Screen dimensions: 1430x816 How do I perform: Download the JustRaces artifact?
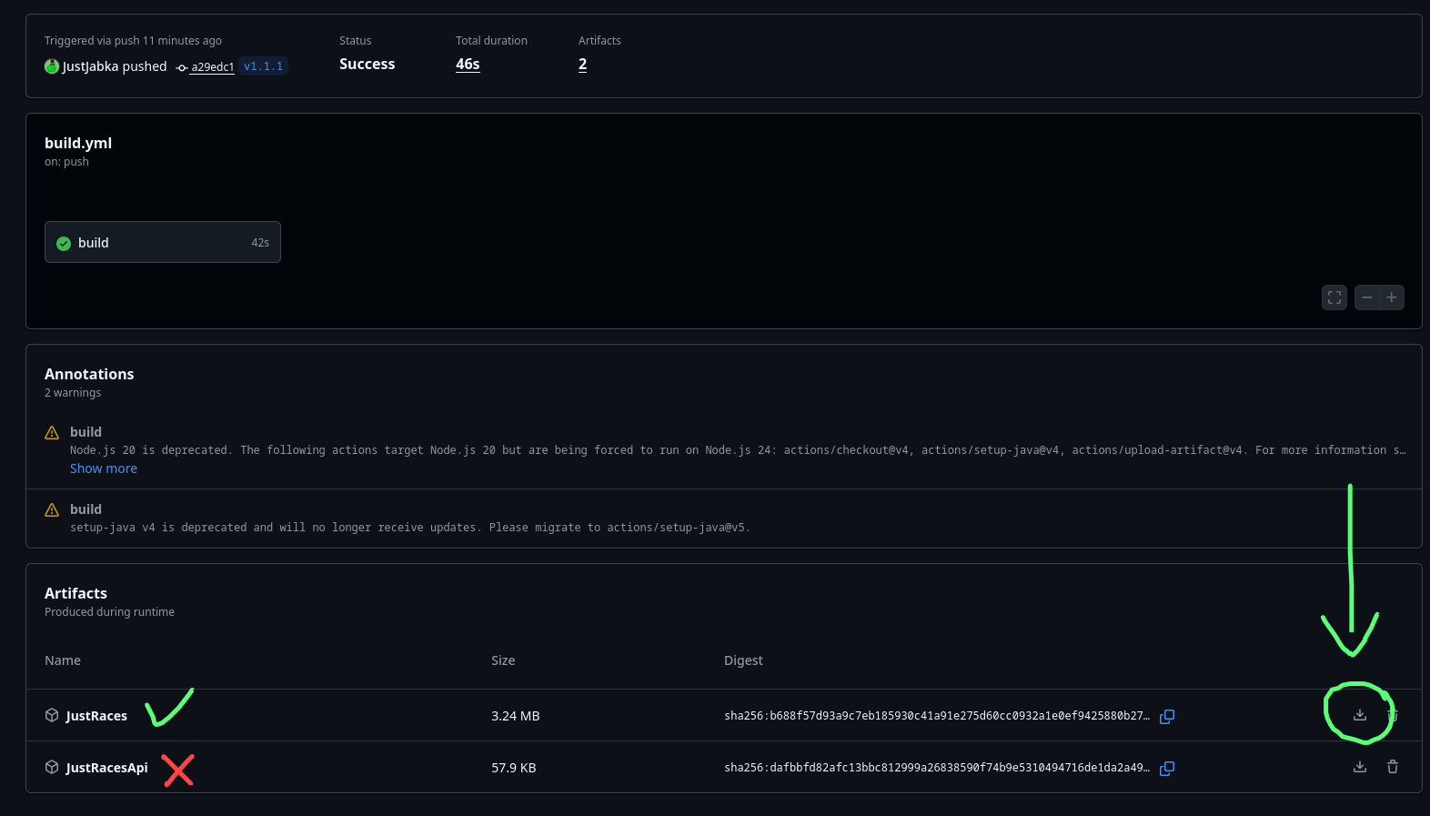coord(1359,715)
